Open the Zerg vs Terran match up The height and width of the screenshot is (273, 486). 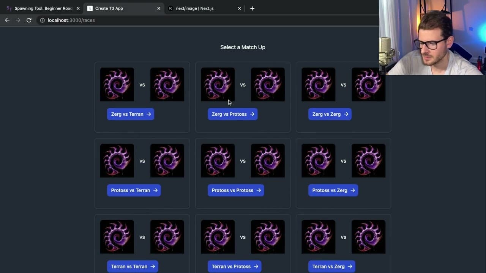131,114
